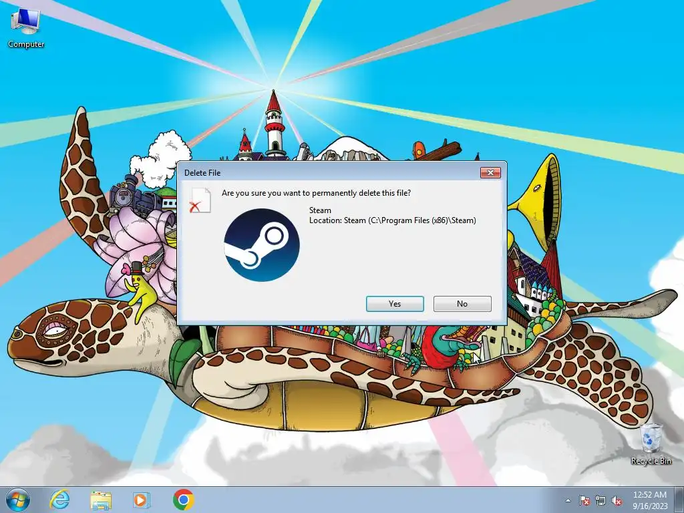Close the Delete File dialog
This screenshot has width=684, height=513.
pos(490,173)
